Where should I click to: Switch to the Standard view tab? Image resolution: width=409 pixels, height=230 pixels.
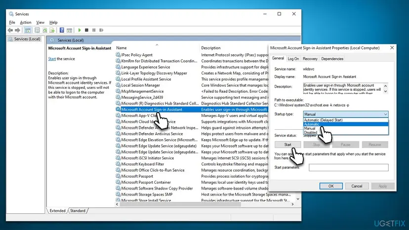pos(78,211)
